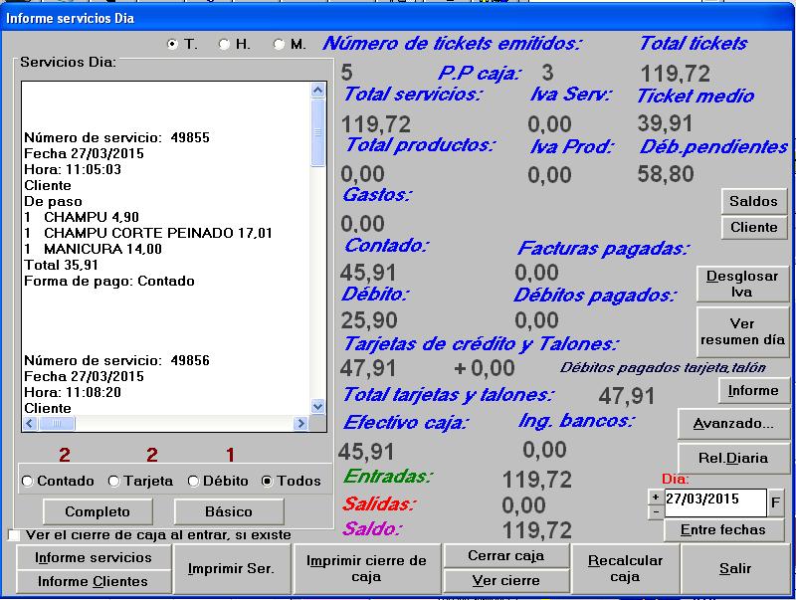The height and width of the screenshot is (600, 796).
Task: Click the 'Informe servicios Dia' title bar
Action: coord(398,18)
